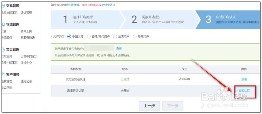Click 查看 in 支付宝实名认证 row
The width and height of the screenshot is (262, 114).
[x=244, y=79]
